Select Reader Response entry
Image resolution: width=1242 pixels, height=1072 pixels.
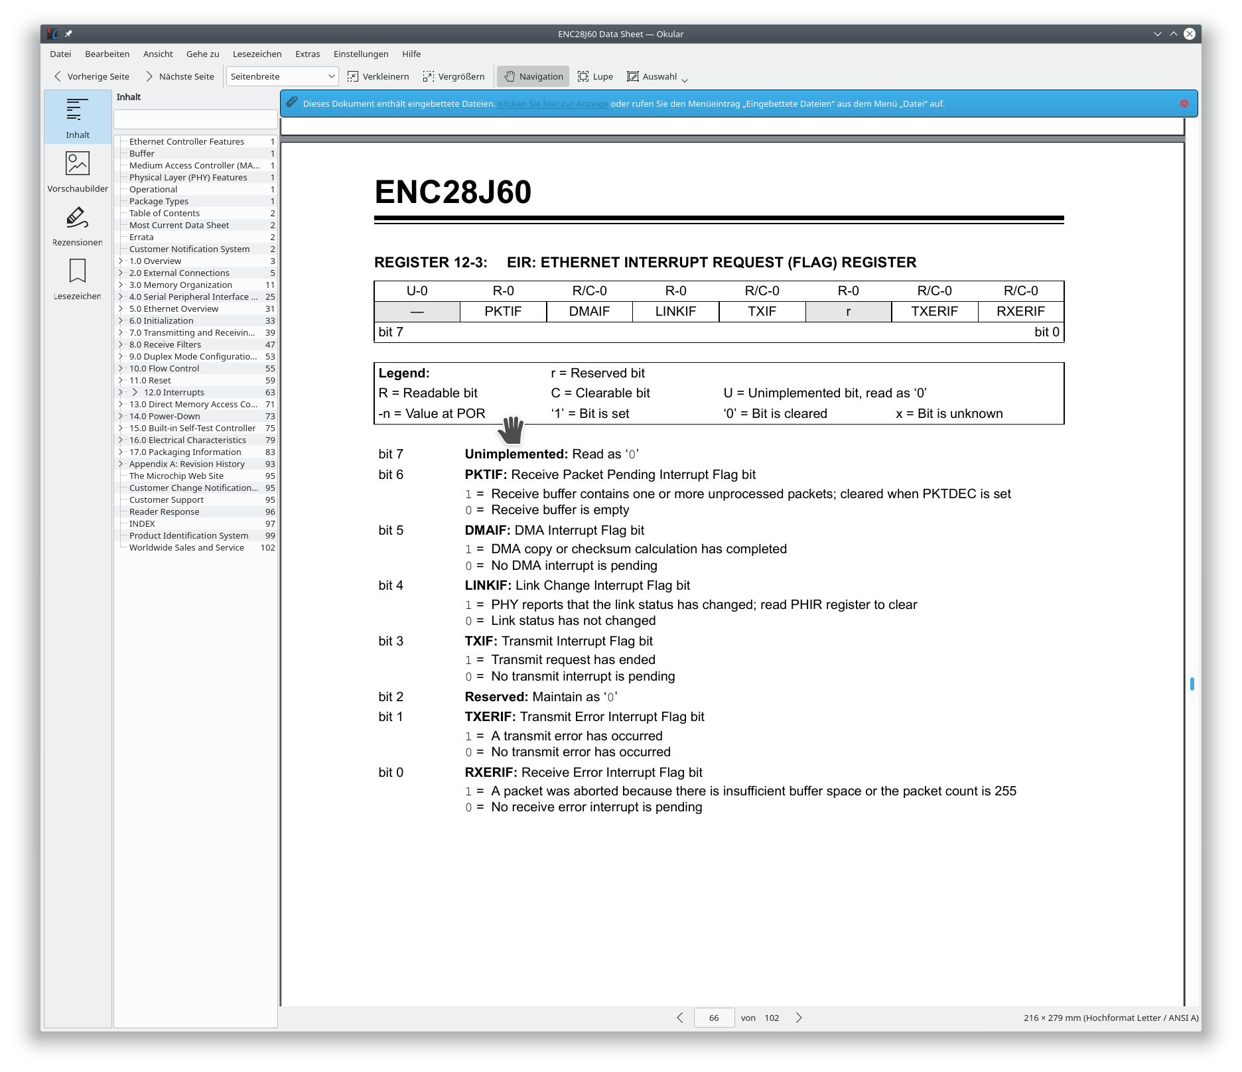tap(196, 511)
